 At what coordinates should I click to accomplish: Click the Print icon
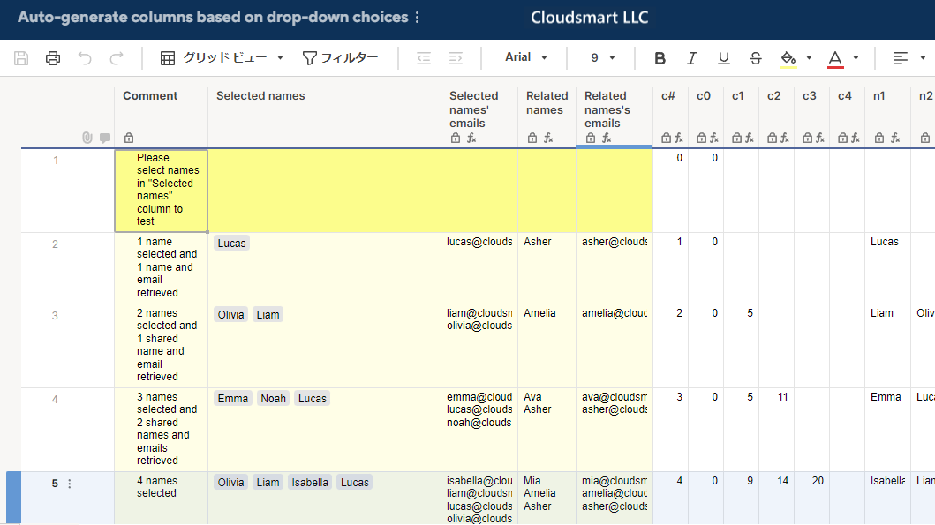point(53,57)
